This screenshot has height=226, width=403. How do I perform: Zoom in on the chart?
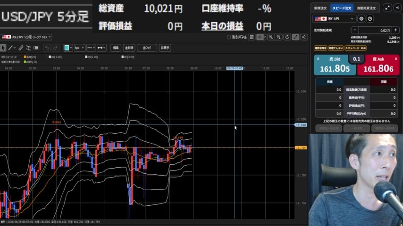coord(271,37)
